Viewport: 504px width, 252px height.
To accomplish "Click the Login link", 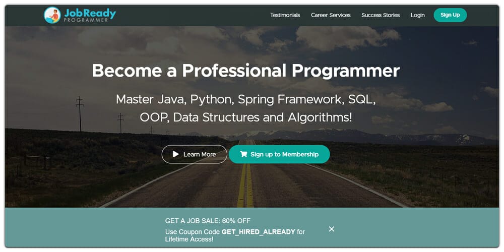I will coord(417,15).
